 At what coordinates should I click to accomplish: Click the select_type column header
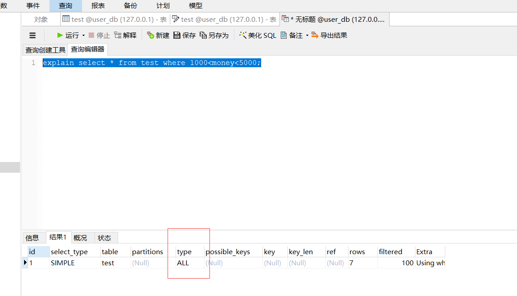coord(75,251)
